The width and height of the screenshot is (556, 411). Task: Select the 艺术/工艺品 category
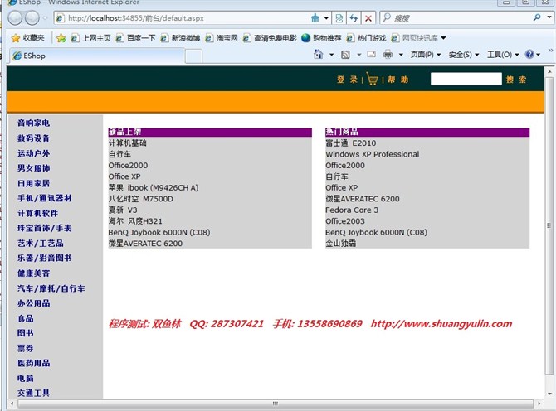pos(41,243)
